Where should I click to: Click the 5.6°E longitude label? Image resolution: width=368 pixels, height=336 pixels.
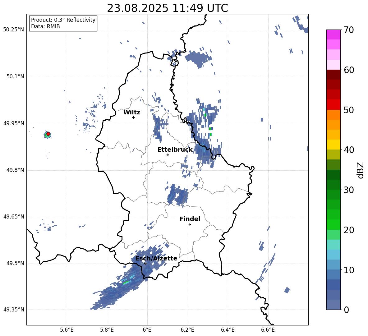(x=67, y=330)
